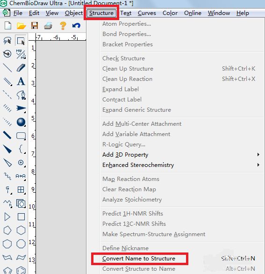This screenshot has height=274, width=265.
Task: Open the Structure menu
Action: point(101,13)
